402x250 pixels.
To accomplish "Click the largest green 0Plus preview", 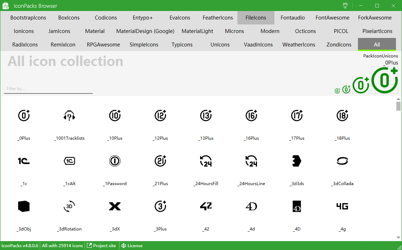I will click(384, 80).
